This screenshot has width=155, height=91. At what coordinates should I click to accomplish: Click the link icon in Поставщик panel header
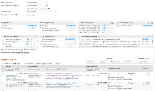(149, 23)
